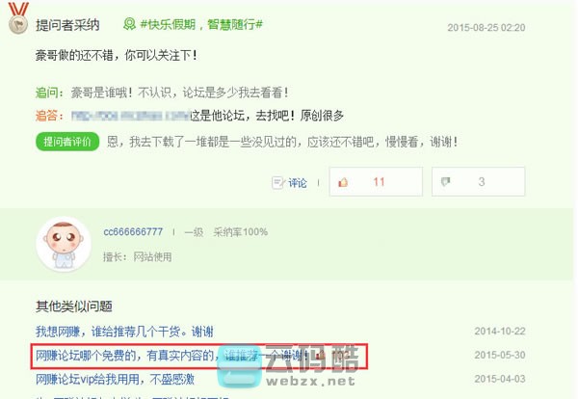This screenshot has width=578, height=399.
Task: Click the baby cartoon avatar
Action: 64,244
